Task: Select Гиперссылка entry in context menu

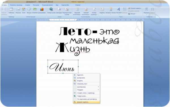Action: 86,96
